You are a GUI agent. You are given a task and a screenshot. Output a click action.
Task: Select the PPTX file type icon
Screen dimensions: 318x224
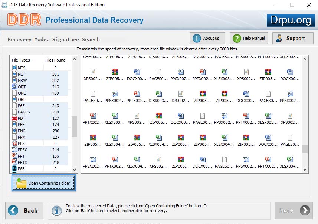(14, 162)
